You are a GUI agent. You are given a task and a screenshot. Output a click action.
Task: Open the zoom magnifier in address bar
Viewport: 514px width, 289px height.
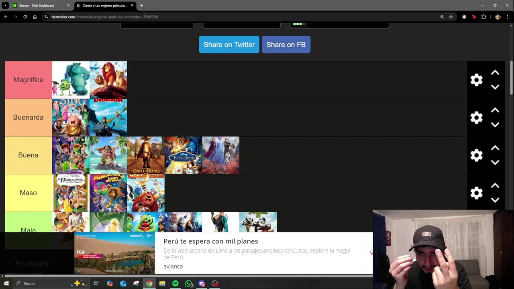pos(442,17)
